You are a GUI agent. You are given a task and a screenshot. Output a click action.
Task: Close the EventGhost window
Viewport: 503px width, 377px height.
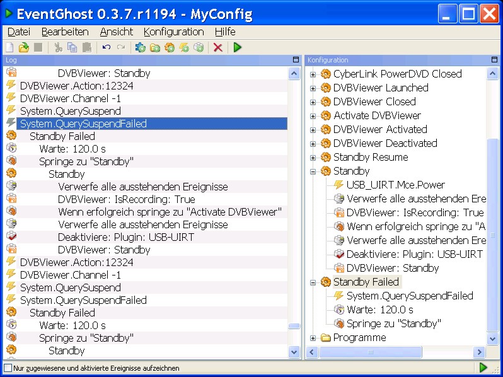coord(489,14)
